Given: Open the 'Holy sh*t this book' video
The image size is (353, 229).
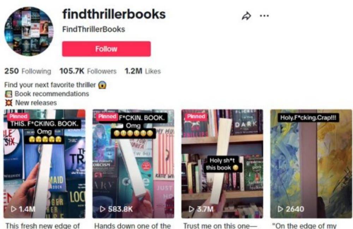Looking at the screenshot, I should (222, 164).
